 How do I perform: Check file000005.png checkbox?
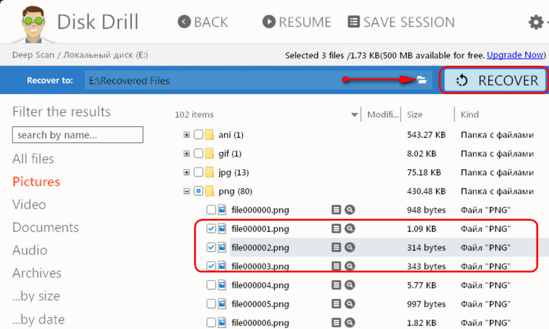click(x=211, y=304)
